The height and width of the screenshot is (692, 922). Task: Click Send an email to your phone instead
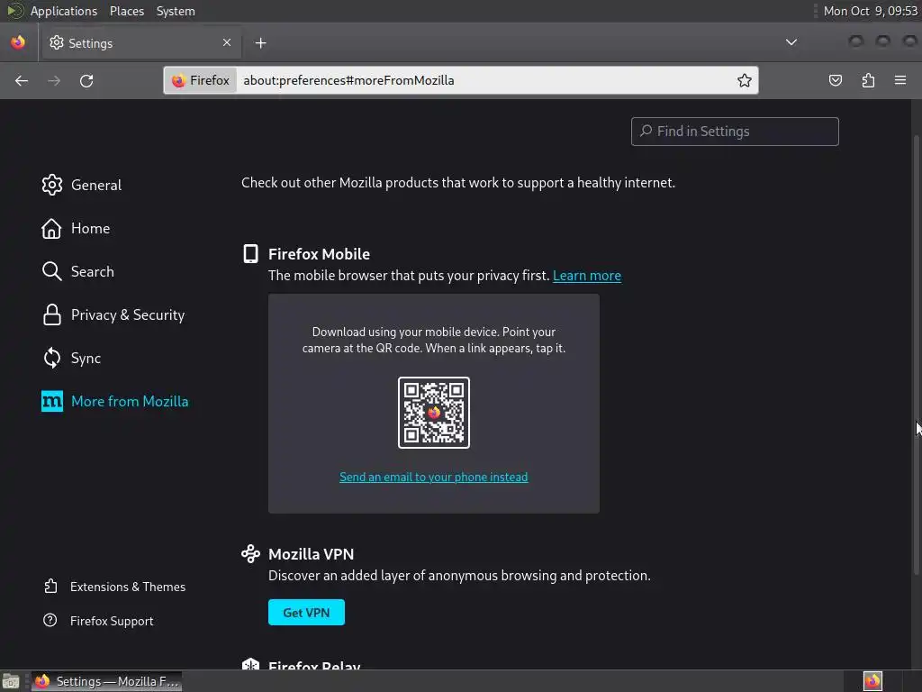click(x=434, y=478)
